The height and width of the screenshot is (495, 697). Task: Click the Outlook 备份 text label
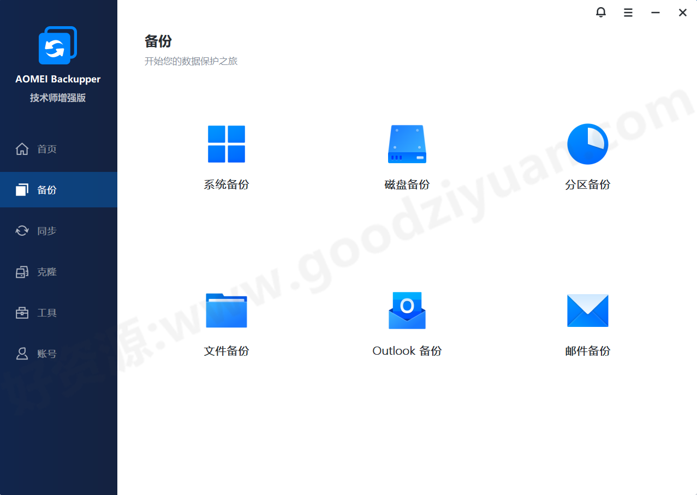407,350
